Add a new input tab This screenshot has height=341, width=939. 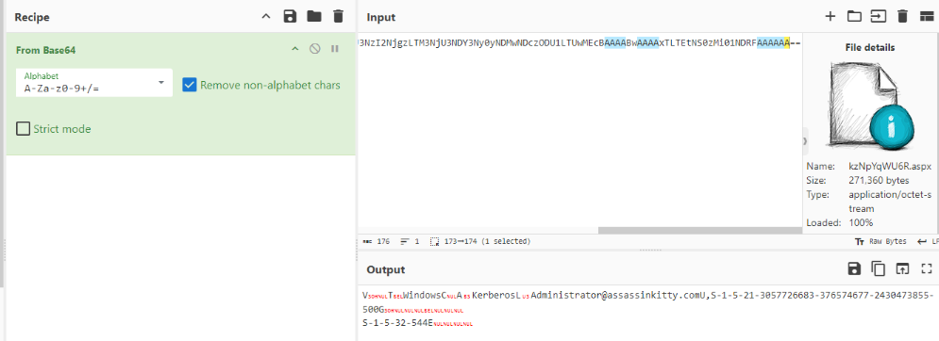click(830, 17)
